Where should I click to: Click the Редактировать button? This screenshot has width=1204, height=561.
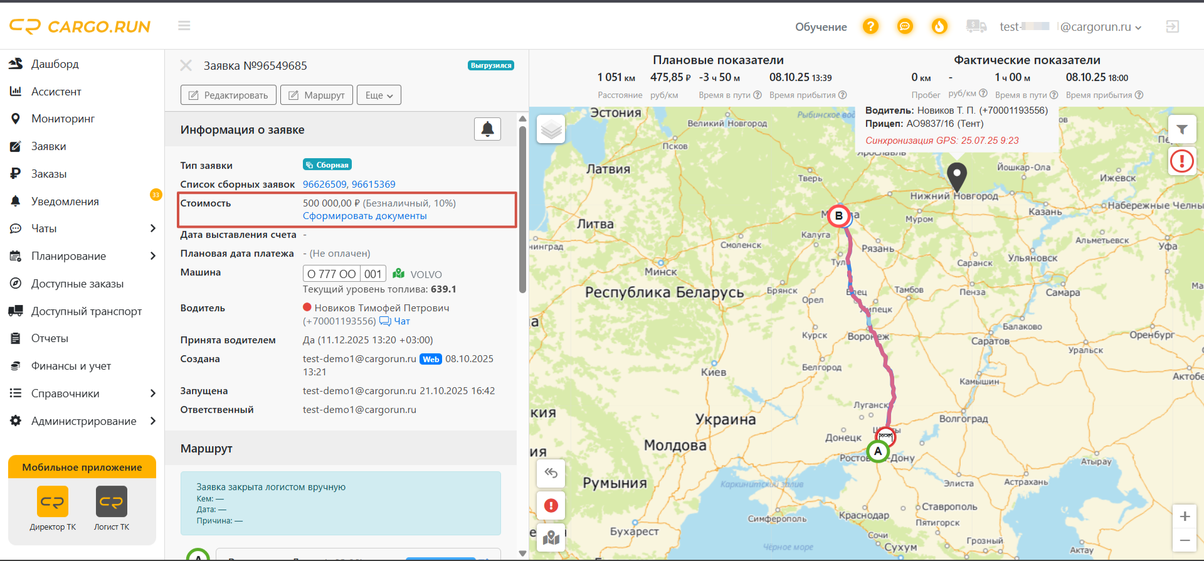coord(228,95)
